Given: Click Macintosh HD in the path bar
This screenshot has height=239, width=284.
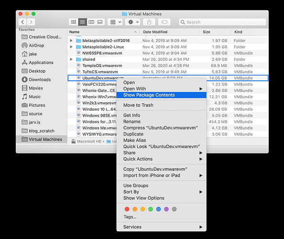Looking at the screenshot, I should (87, 141).
